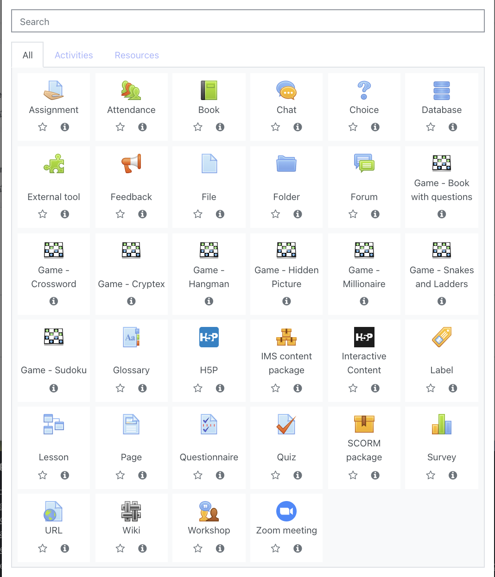
Task: Open the Resources tab
Action: [137, 55]
